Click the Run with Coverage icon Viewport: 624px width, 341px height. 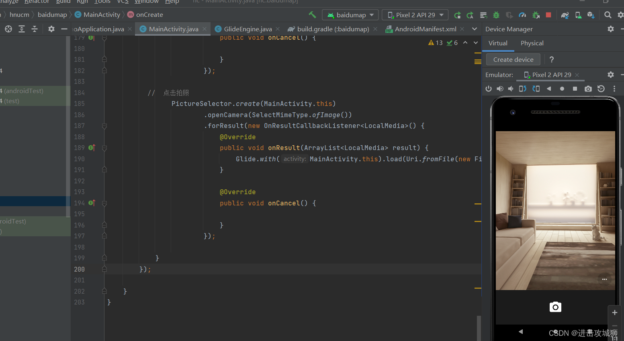tap(509, 15)
